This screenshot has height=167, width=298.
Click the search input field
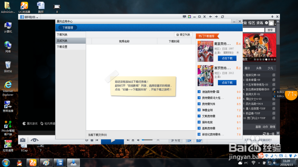coord(254,30)
